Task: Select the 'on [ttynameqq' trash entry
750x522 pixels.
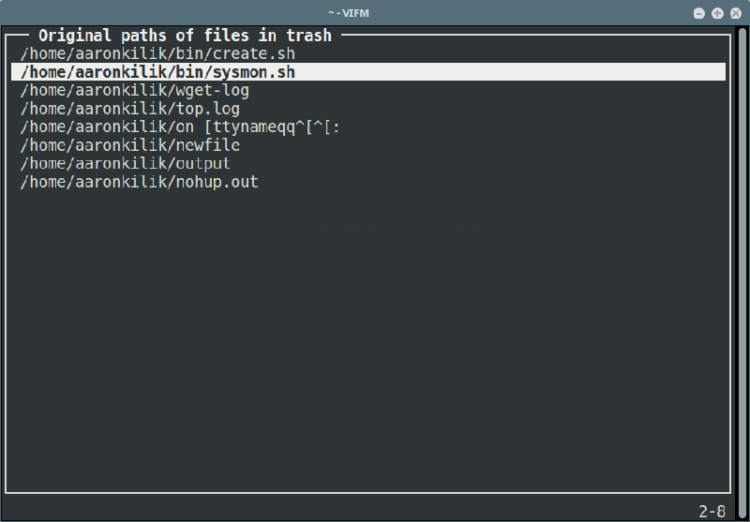Action: [368, 127]
